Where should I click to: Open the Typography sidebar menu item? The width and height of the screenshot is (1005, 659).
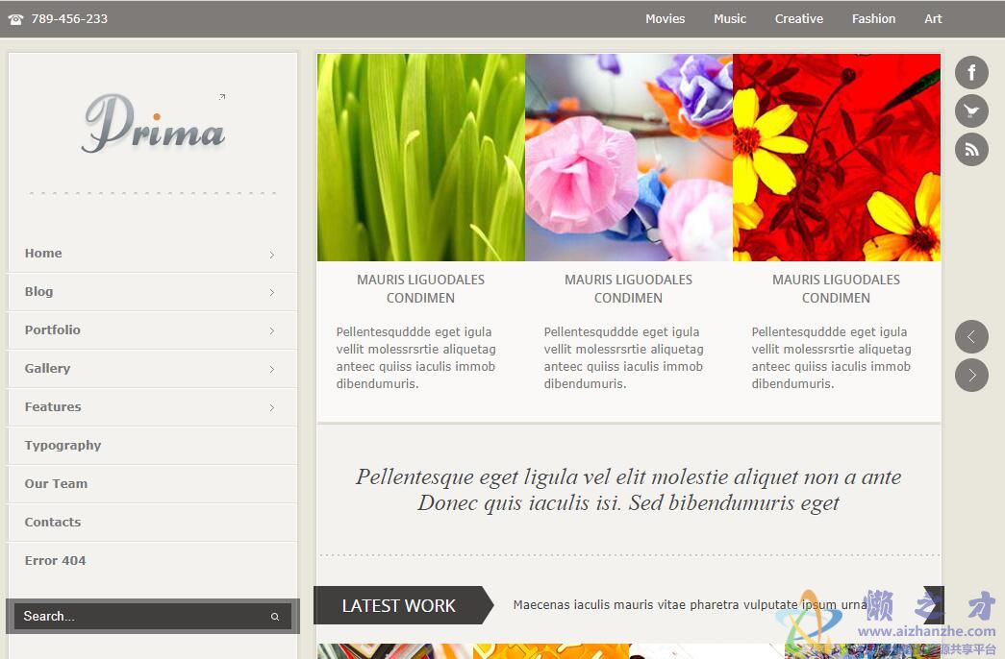(63, 446)
